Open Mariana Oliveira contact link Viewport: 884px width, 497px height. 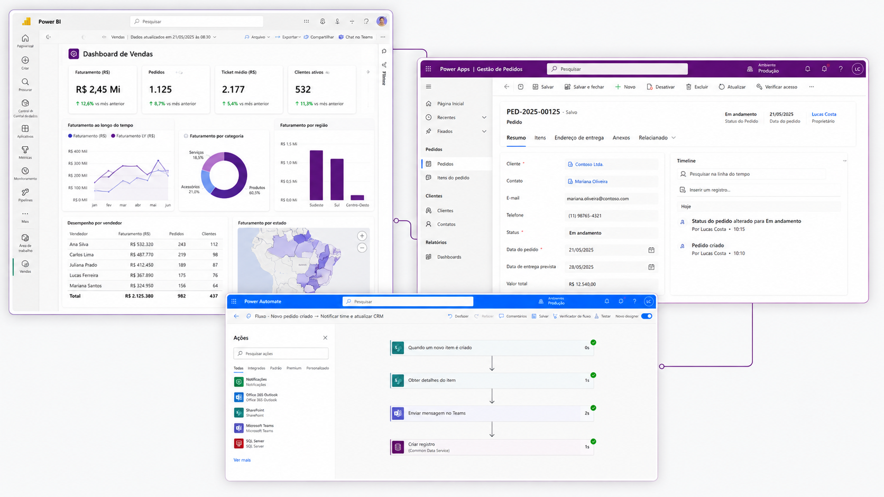tap(591, 182)
